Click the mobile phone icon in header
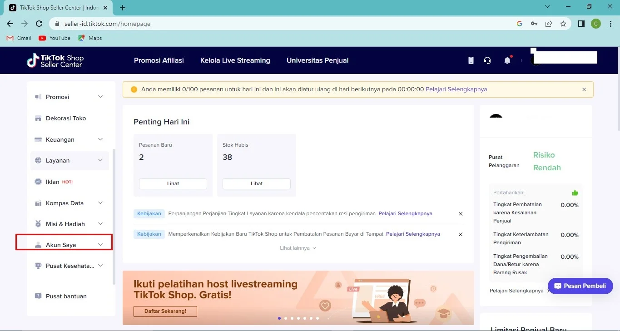Screen dimensions: 620x331 [471, 60]
